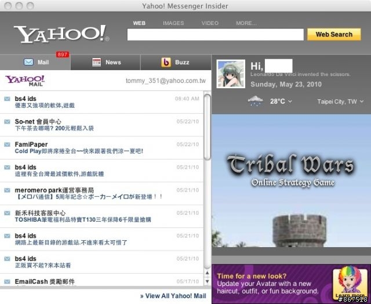Viewport: 371px width, 304px height.
Task: Open View All Yahoo! Mail link
Action: click(x=173, y=296)
